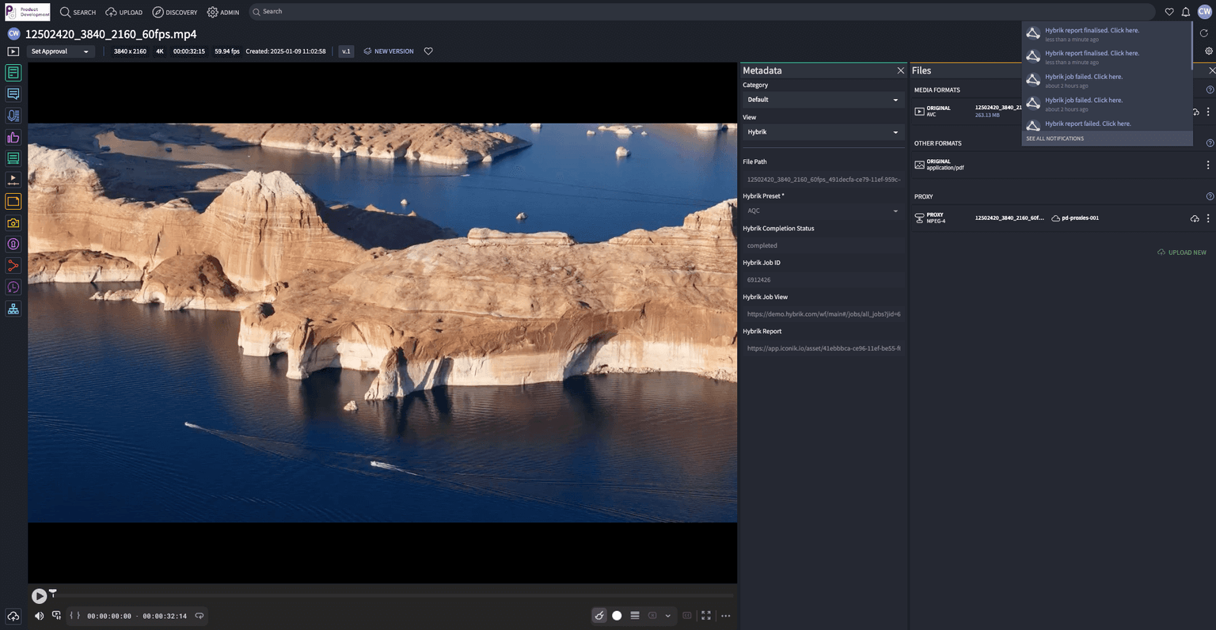Open the comments panel speech-bubble icon
Viewport: 1216px width, 630px height.
coord(13,94)
